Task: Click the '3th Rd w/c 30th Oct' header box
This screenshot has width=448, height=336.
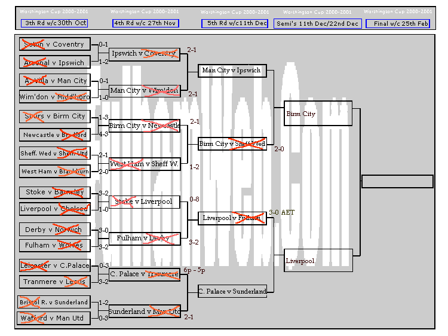Action: click(54, 23)
